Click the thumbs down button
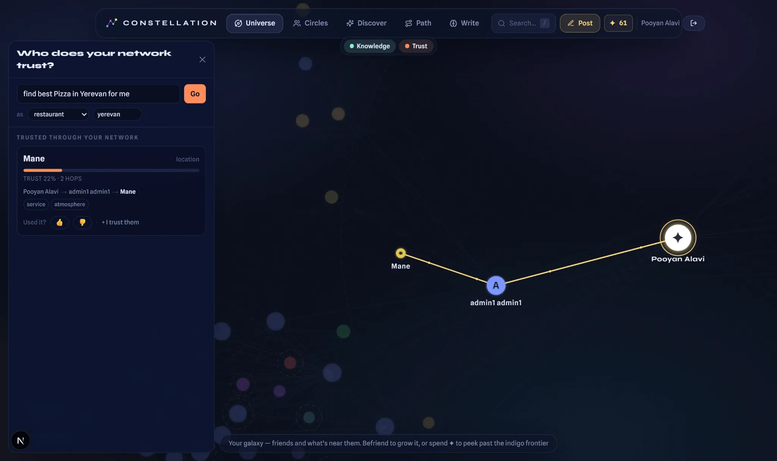This screenshot has width=777, height=461. (82, 223)
